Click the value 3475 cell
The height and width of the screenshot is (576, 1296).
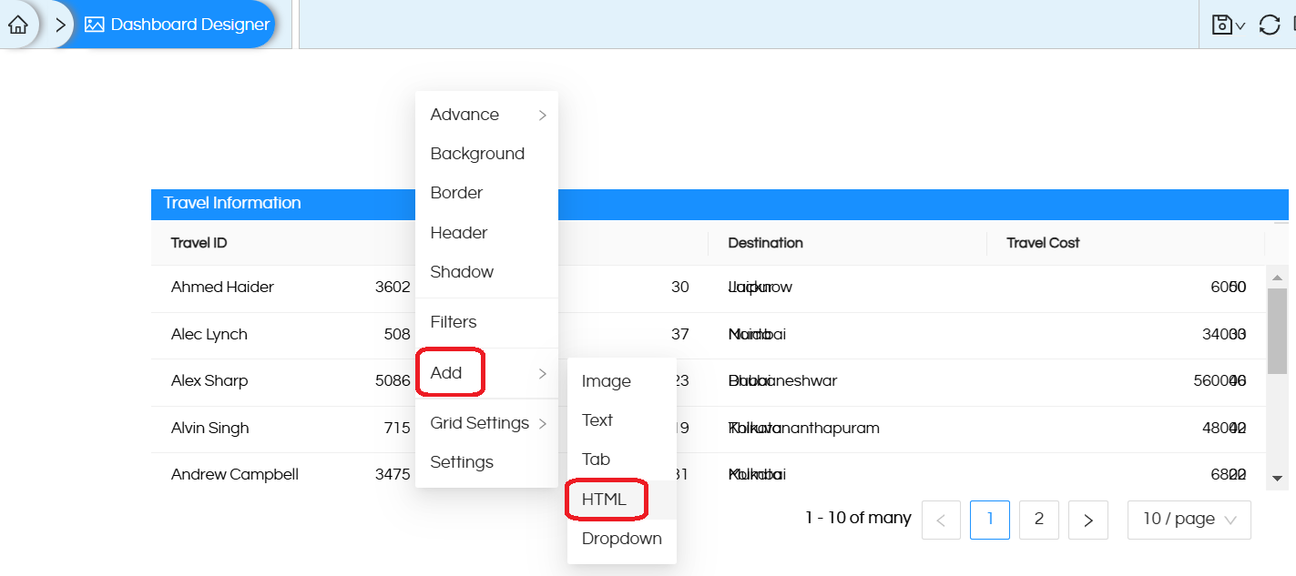tap(393, 475)
